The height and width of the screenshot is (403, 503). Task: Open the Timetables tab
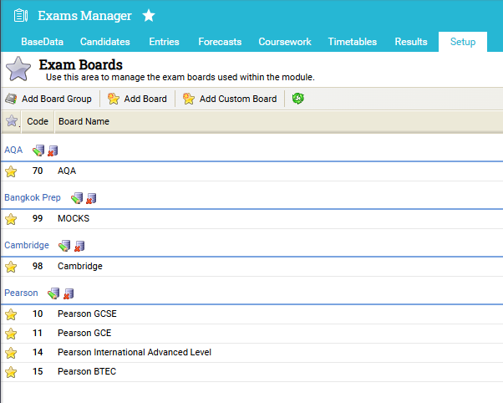[352, 42]
